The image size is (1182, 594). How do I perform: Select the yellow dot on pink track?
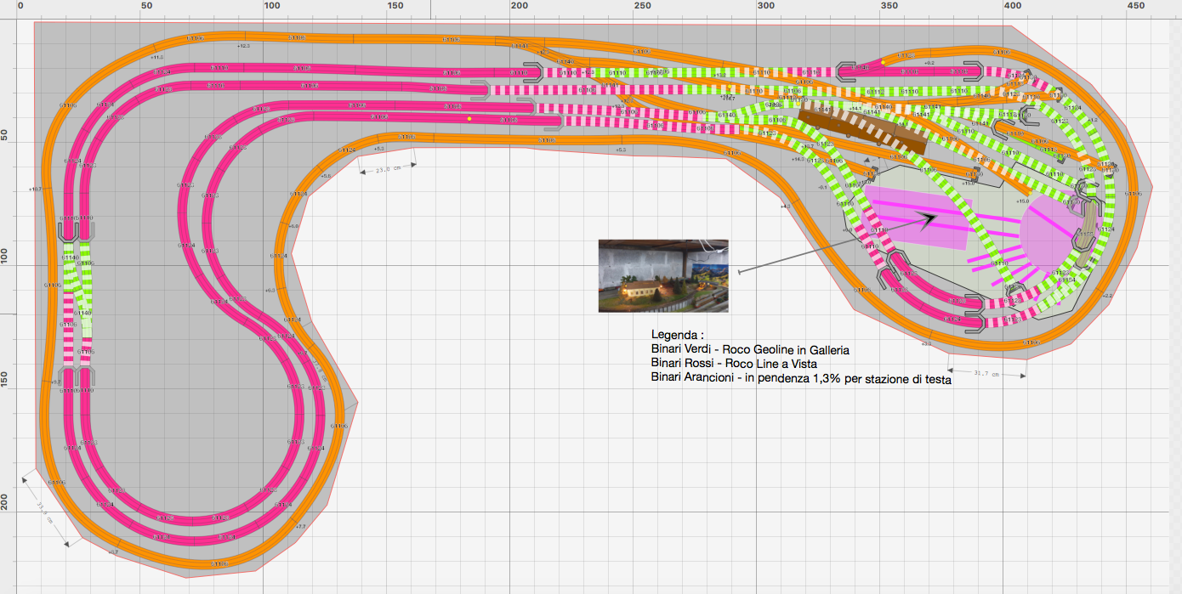point(469,119)
